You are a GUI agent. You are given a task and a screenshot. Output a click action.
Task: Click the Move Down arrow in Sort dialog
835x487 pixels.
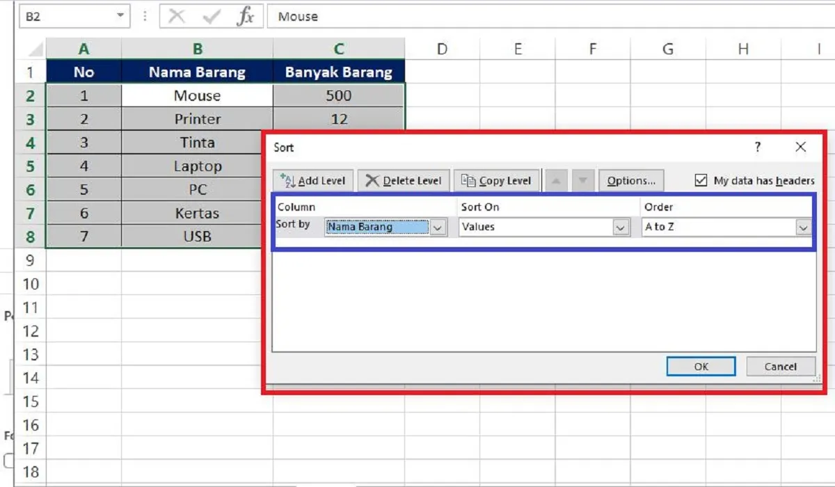click(582, 181)
